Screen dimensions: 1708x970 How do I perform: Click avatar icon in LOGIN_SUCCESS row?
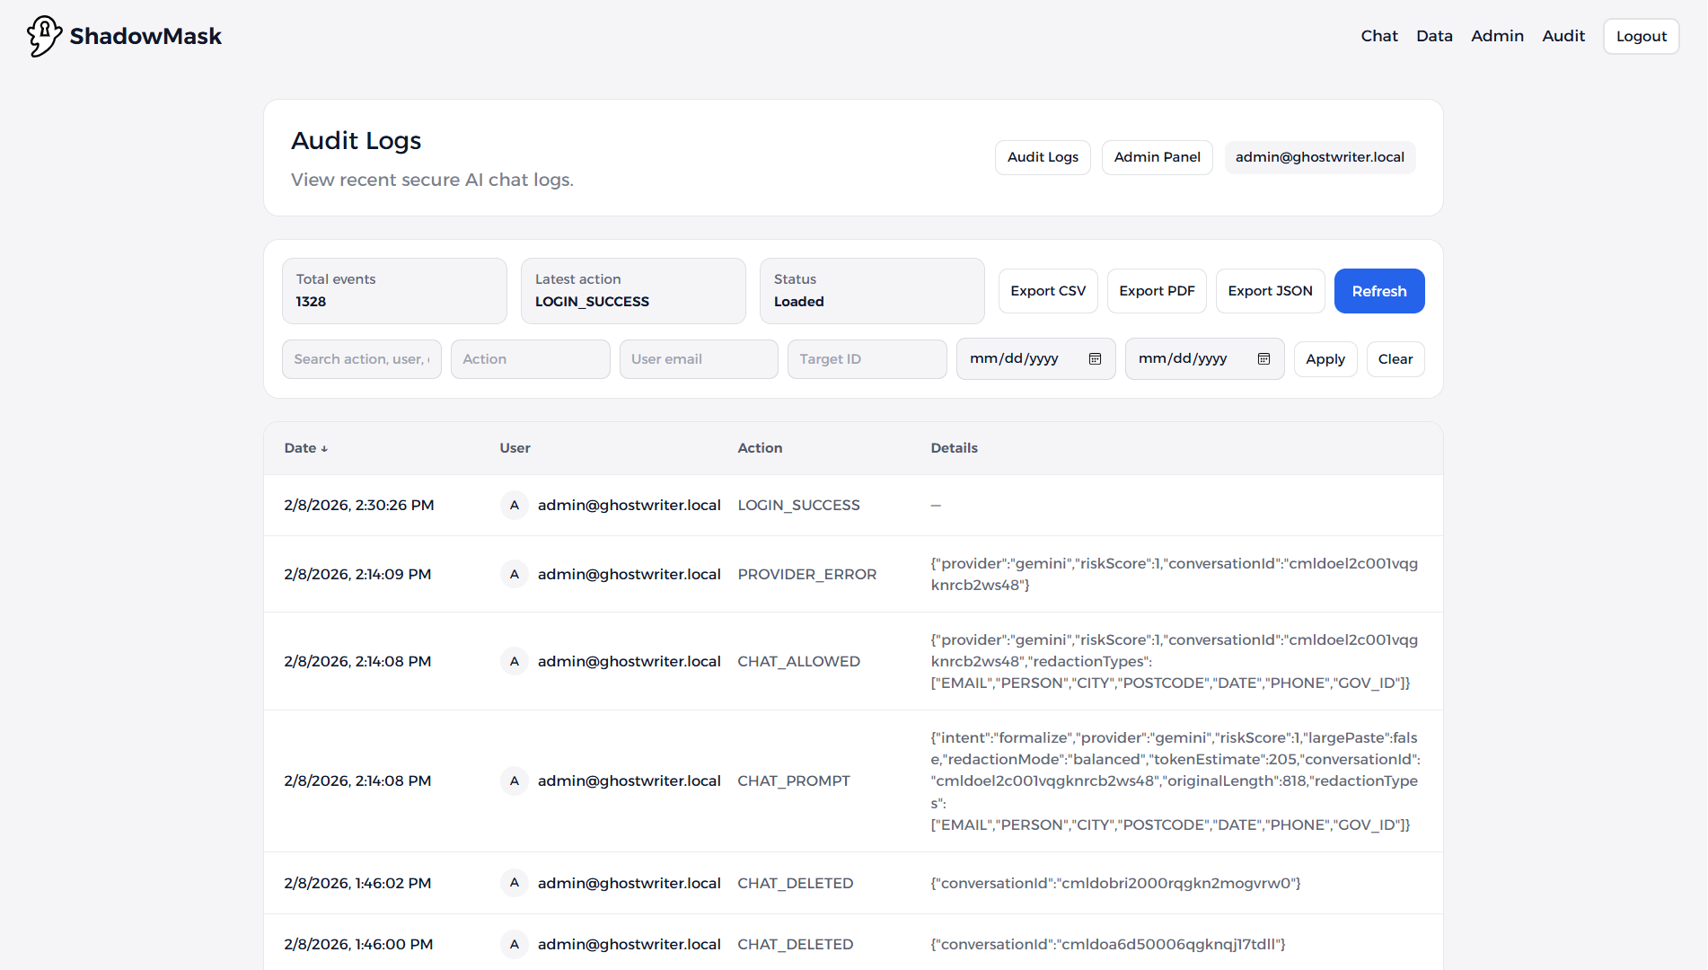point(514,506)
